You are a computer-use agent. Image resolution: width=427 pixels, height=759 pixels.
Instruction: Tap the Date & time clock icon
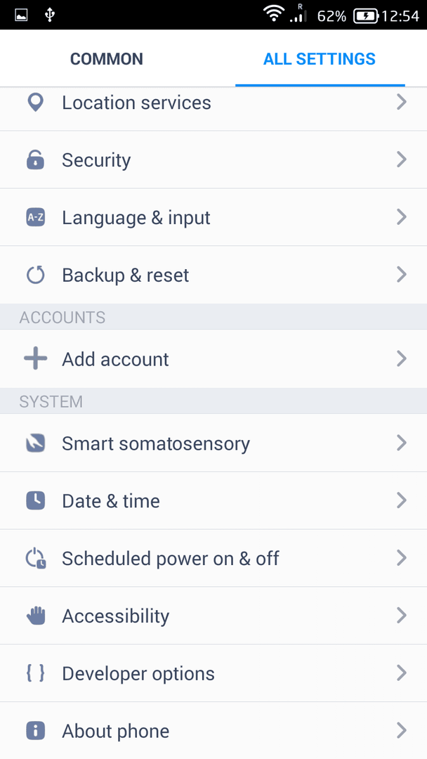pyautogui.click(x=35, y=500)
